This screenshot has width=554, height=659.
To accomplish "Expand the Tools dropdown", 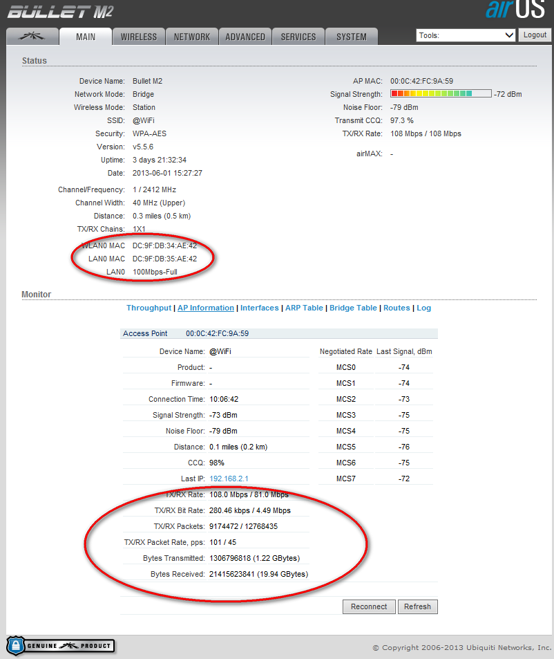I will point(466,35).
